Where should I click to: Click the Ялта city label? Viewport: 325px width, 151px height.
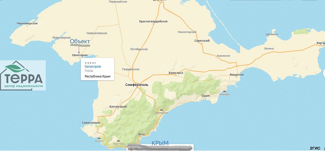[142, 134]
